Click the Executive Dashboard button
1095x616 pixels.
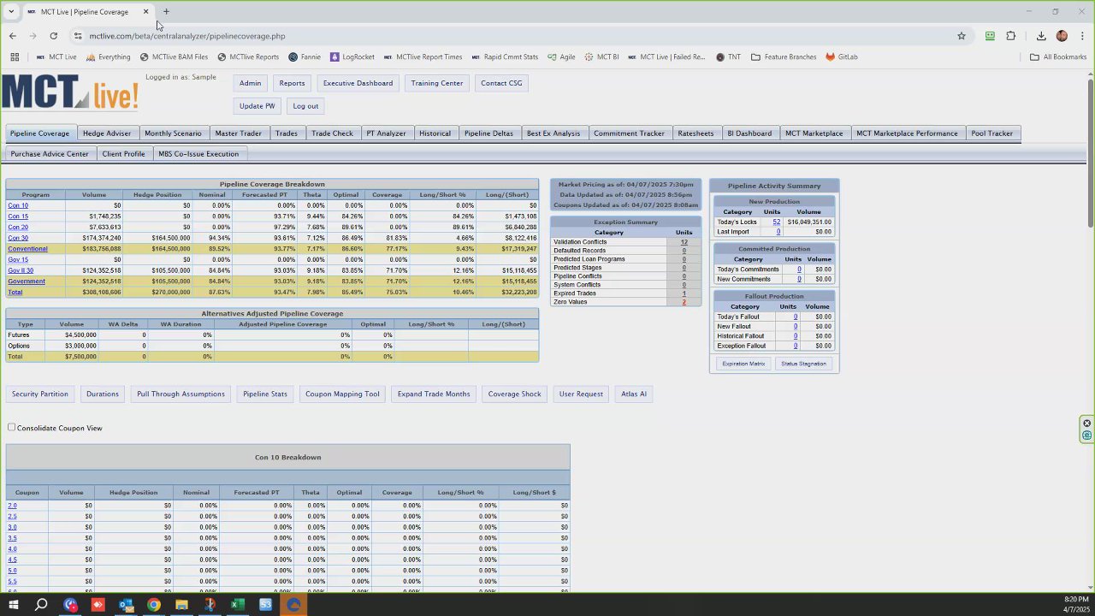(358, 83)
